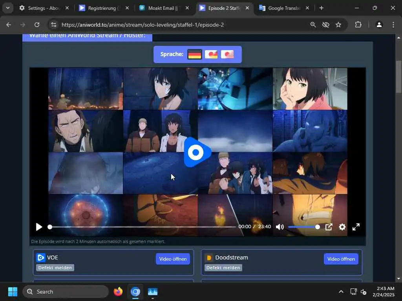Select the Japanese with English subtitles flag
Viewport: 402px width, 301px height.
pos(227,54)
